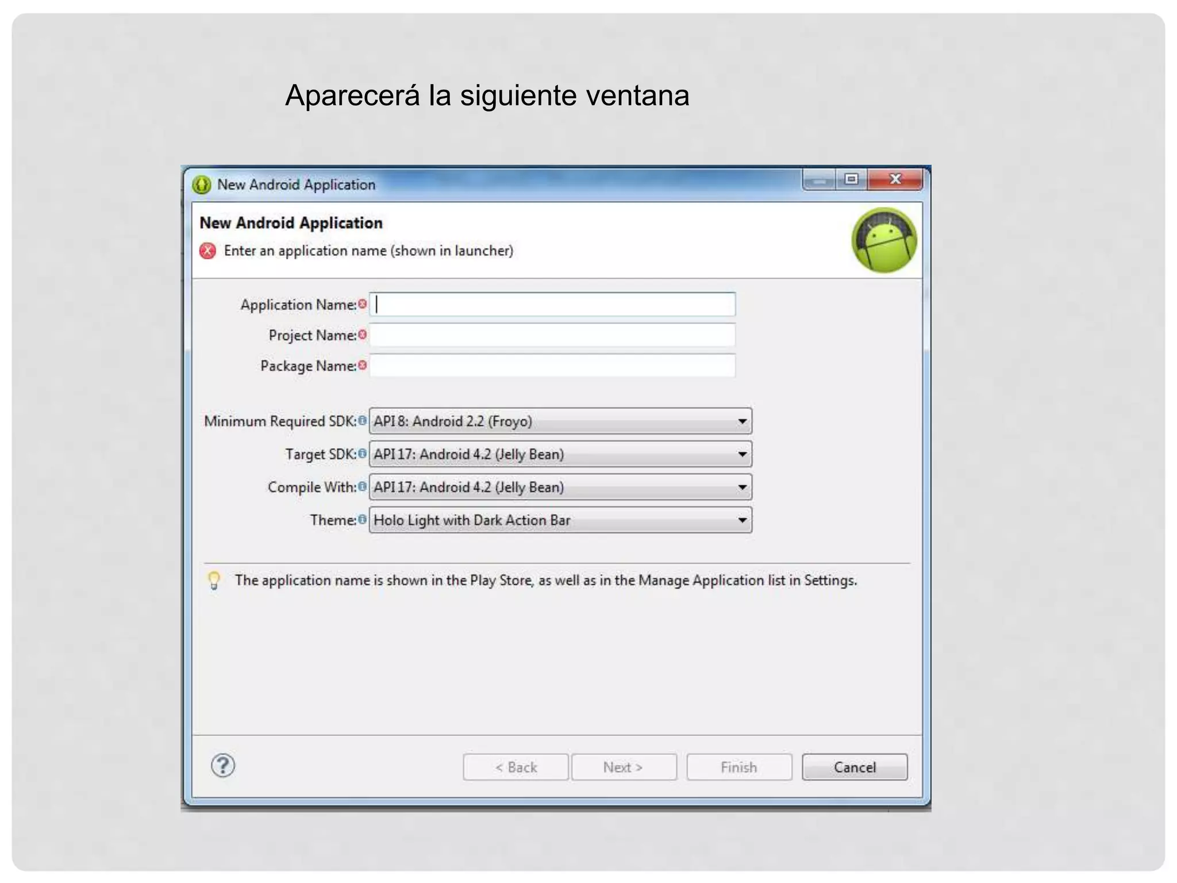
Task: Click the help question mark icon
Action: [222, 765]
